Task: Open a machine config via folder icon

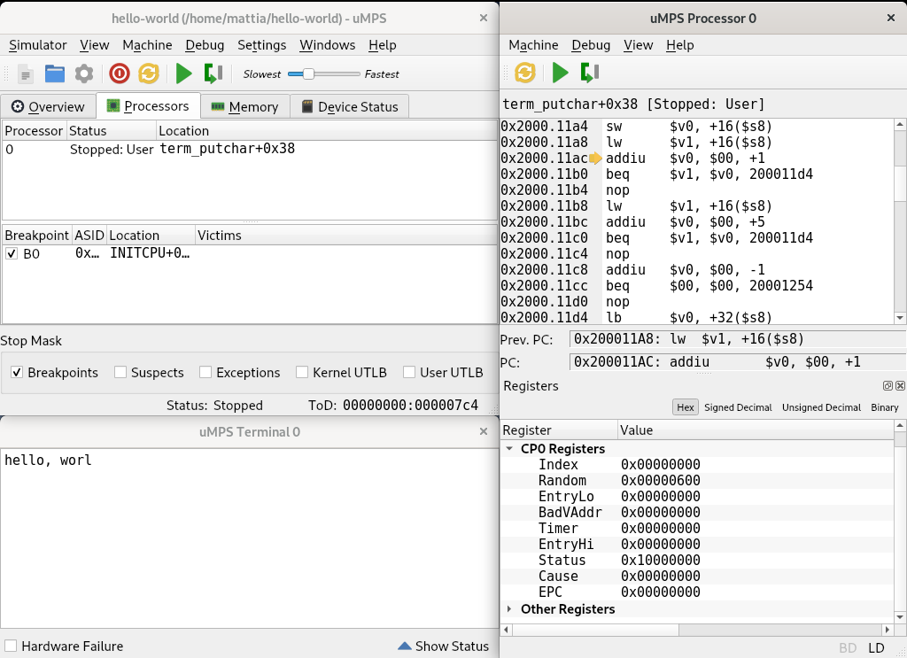Action: (x=55, y=74)
